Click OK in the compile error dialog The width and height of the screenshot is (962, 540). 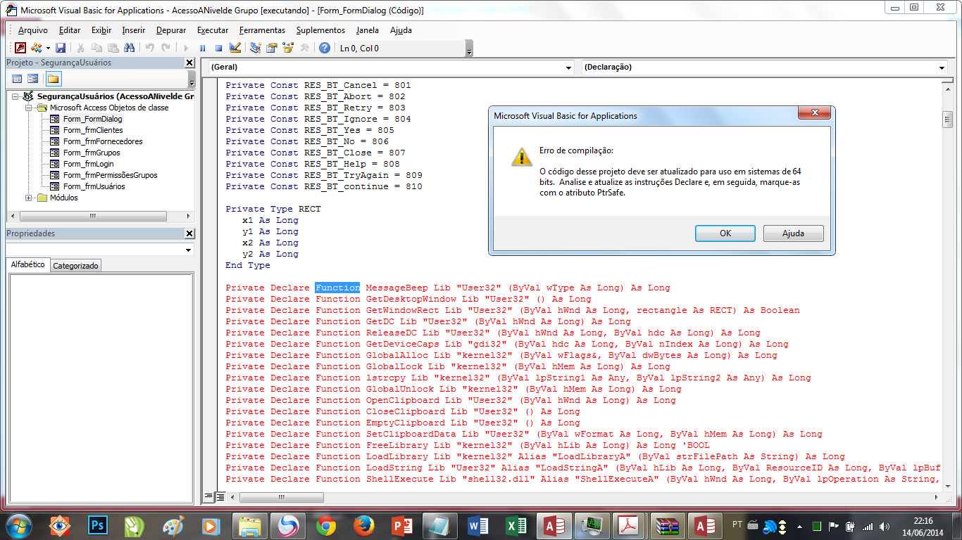pyautogui.click(x=725, y=233)
